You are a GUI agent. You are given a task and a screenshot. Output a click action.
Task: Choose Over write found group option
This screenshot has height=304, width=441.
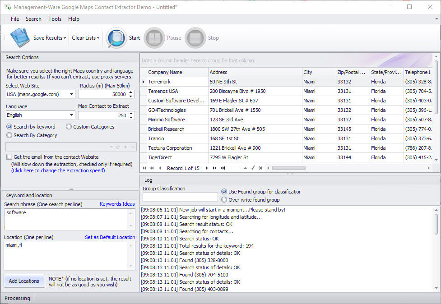click(x=224, y=200)
